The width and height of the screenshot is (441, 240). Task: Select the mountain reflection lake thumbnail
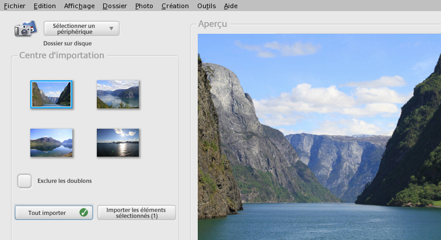(51, 143)
